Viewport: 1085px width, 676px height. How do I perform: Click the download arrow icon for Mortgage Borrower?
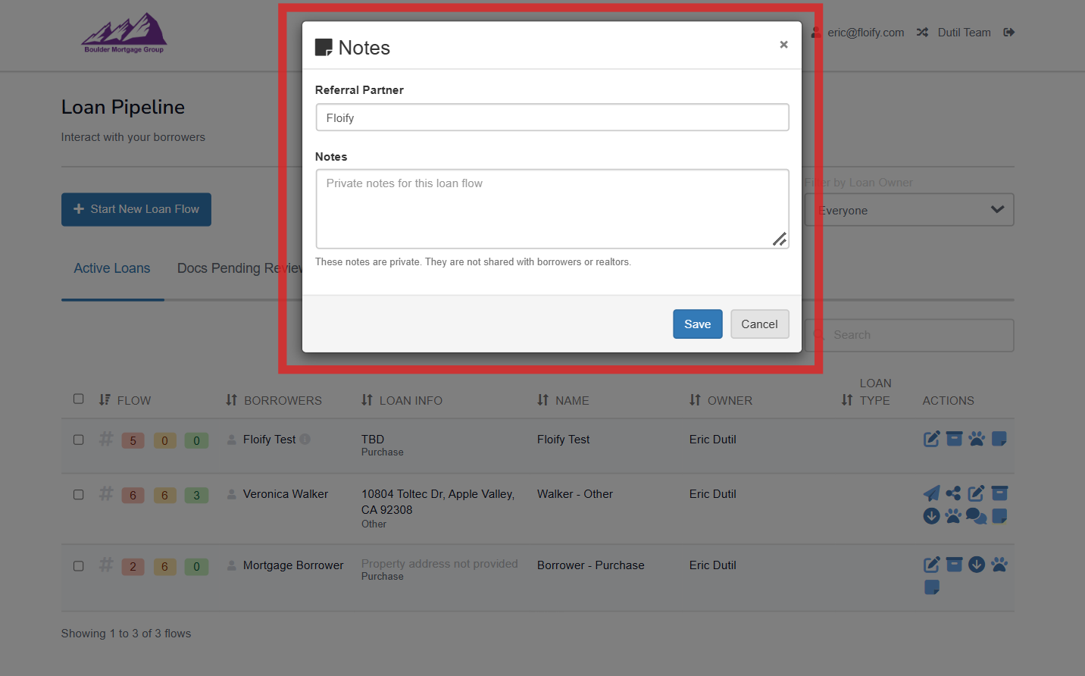click(x=977, y=565)
